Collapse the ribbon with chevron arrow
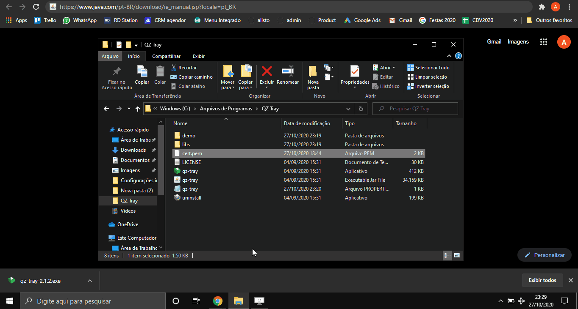Viewport: 578px width, 309px height. pyautogui.click(x=449, y=56)
